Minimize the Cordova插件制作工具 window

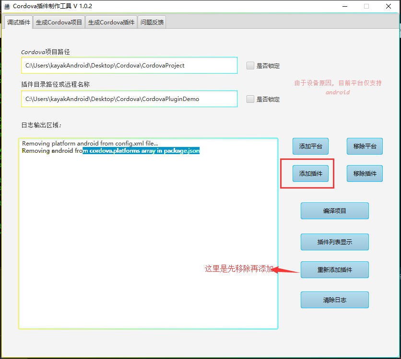point(345,6)
